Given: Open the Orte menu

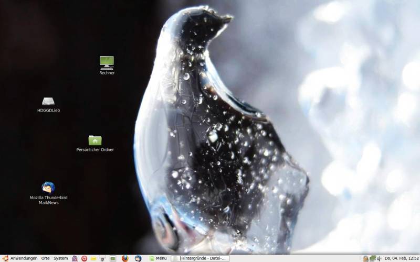Looking at the screenshot, I should [x=45, y=258].
